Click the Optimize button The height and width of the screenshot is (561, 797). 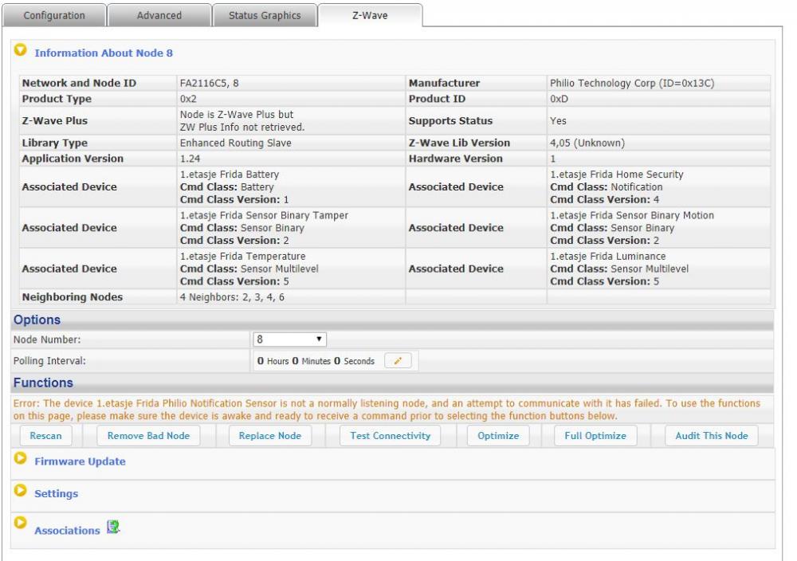coord(498,436)
